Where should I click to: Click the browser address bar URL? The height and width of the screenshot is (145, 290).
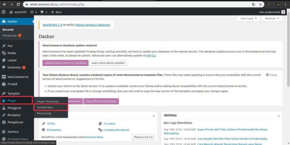coord(57,5)
